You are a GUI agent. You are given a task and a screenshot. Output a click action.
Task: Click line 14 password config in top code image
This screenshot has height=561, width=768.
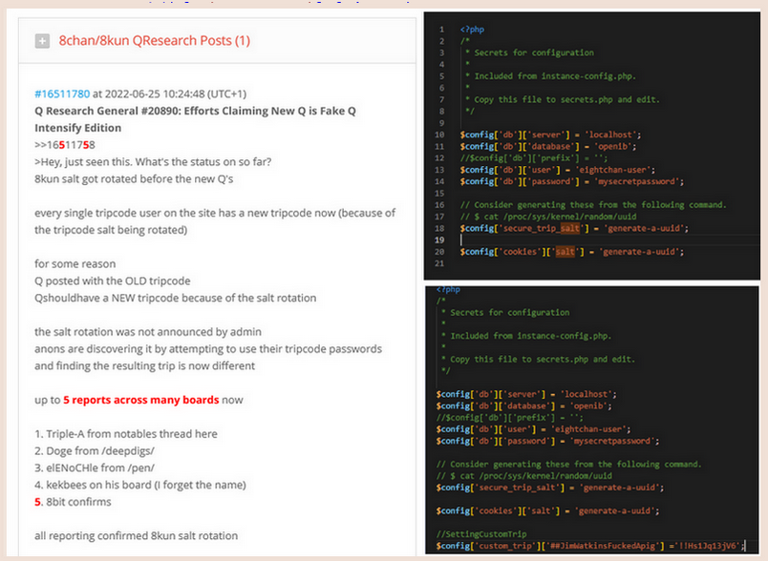click(x=571, y=181)
